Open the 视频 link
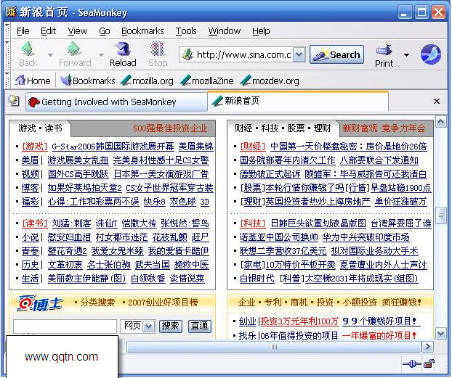The height and width of the screenshot is (378, 452). coord(30,174)
